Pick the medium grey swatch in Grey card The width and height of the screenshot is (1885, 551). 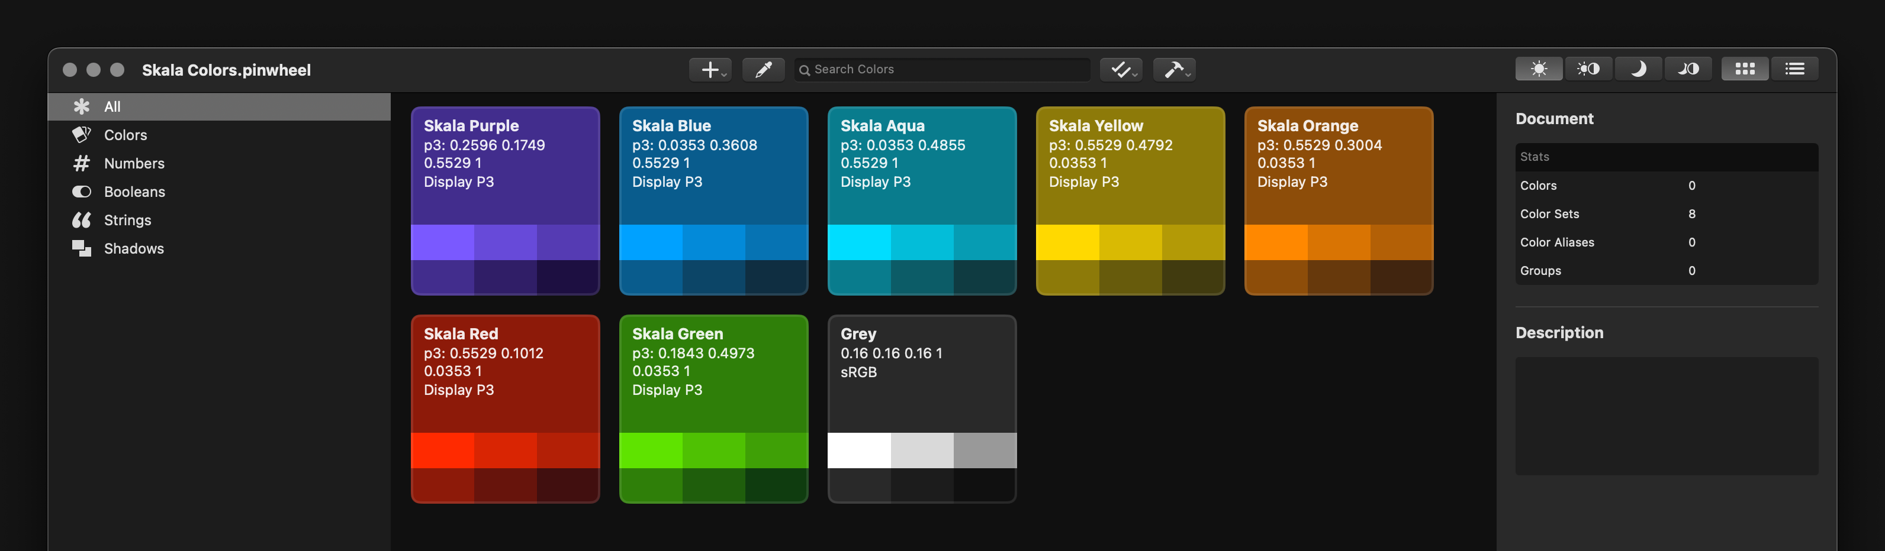pyautogui.click(x=985, y=450)
